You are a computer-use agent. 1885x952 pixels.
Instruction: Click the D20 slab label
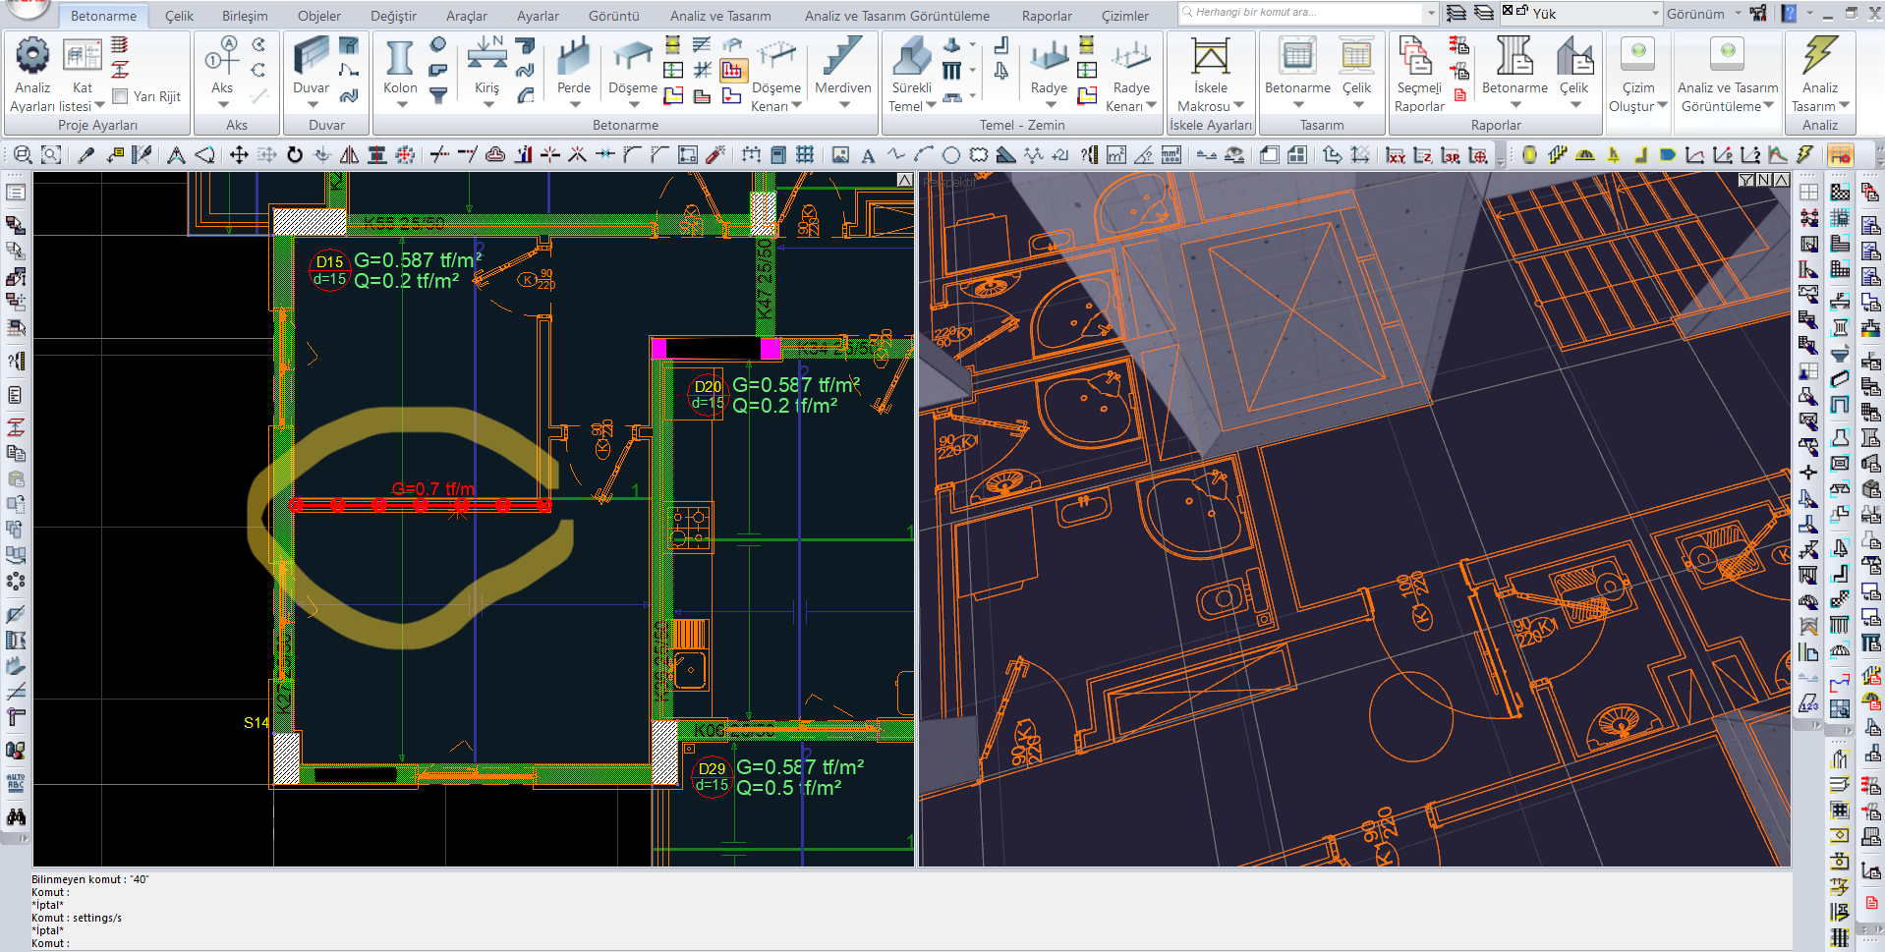click(x=707, y=394)
